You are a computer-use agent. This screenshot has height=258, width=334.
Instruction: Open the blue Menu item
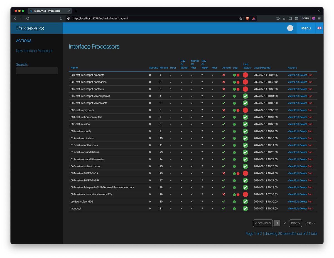(306, 28)
